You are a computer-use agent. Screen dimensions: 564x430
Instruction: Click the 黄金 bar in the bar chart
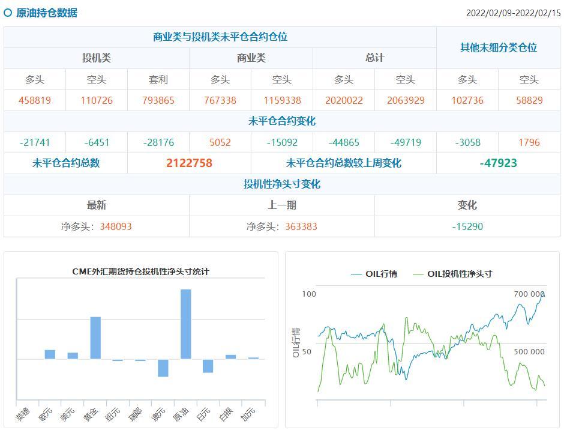tap(95, 338)
